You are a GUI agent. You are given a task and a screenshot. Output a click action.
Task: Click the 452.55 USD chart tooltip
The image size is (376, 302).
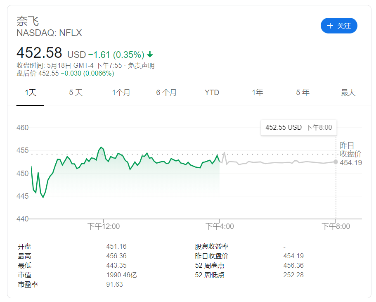pos(298,128)
